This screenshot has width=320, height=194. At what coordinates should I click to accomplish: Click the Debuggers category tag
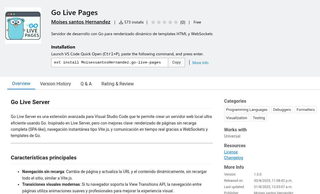pyautogui.click(x=282, y=110)
